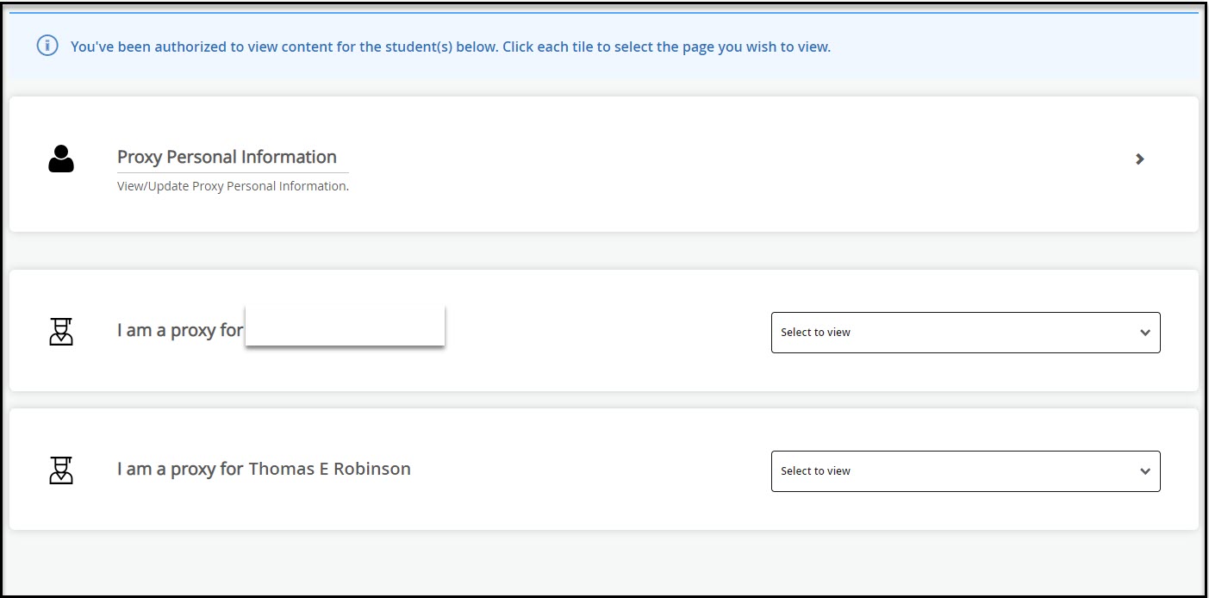Click the "View/Update Proxy Personal Information." subtitle
The height and width of the screenshot is (598, 1209).
[233, 186]
